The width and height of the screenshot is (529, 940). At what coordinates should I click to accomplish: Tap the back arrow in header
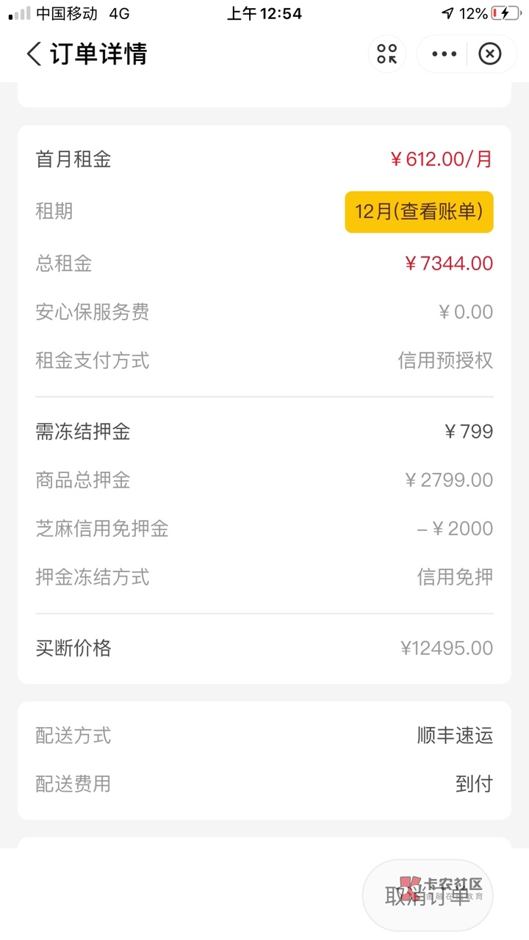[34, 54]
